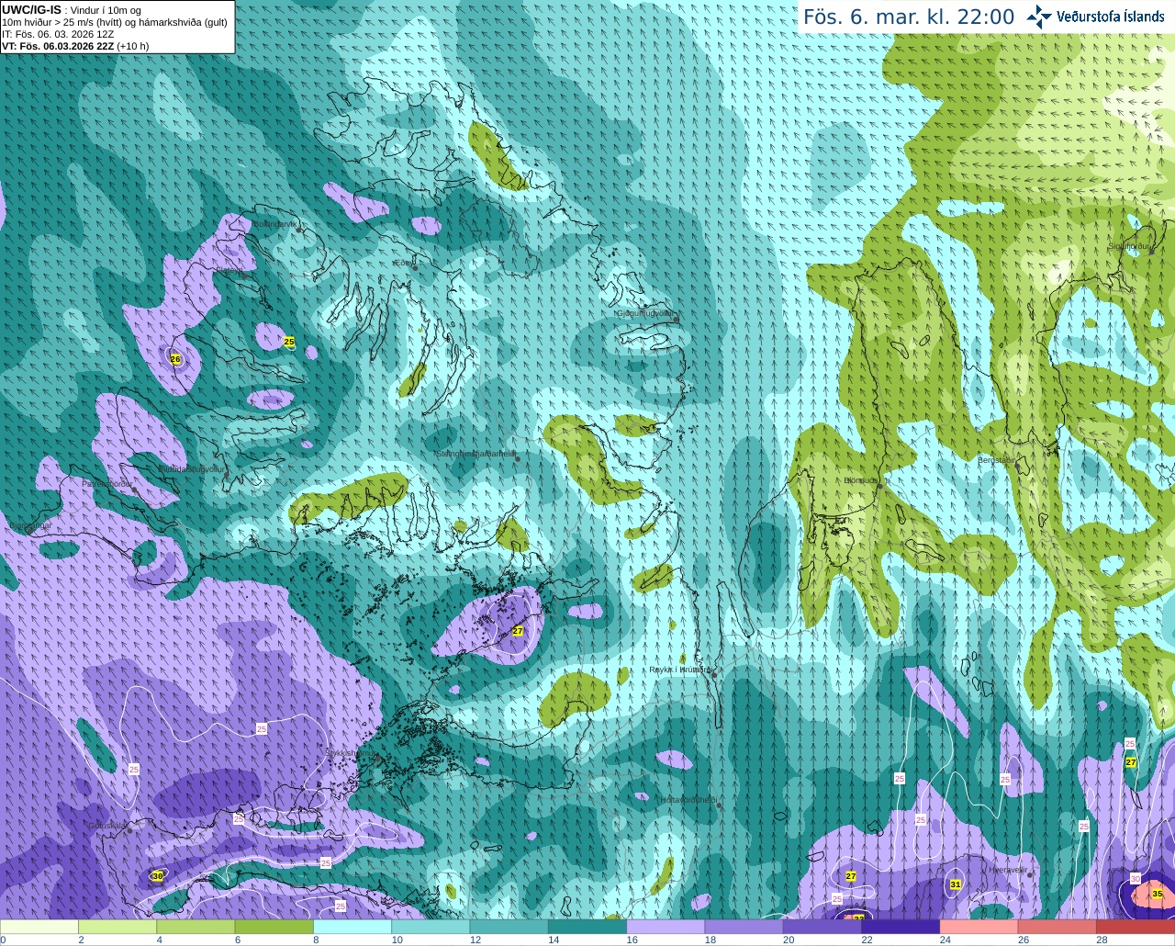Click the Reykir í Hrútafirði station label
1175x946 pixels.
point(680,670)
